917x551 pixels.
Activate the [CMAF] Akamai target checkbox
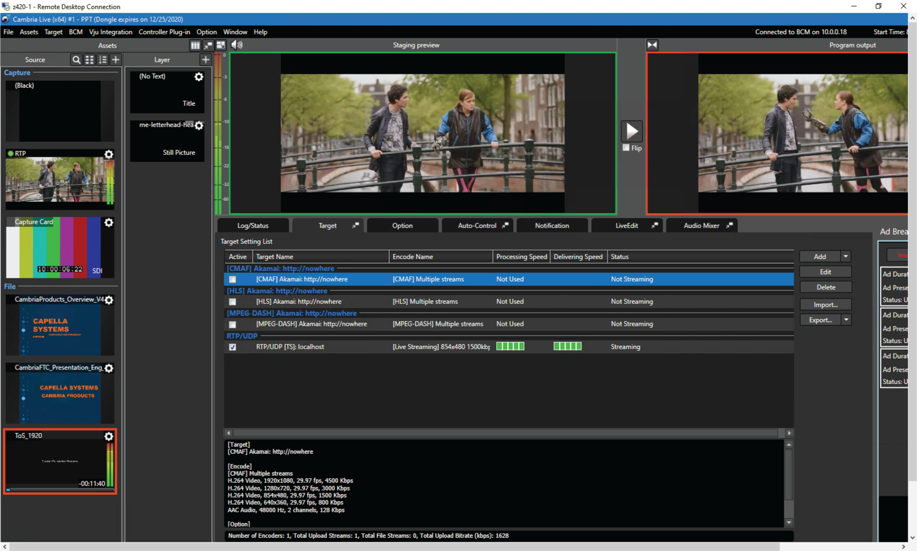233,279
